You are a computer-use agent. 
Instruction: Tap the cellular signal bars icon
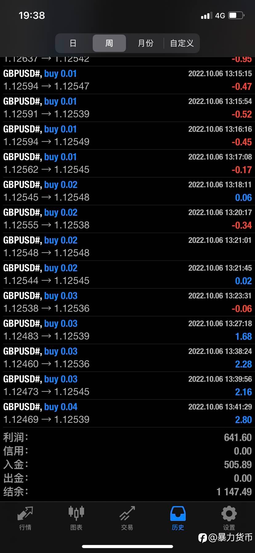206,15
